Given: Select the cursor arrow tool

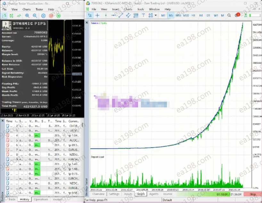Looking at the screenshot, I should pyautogui.click(x=90, y=15).
